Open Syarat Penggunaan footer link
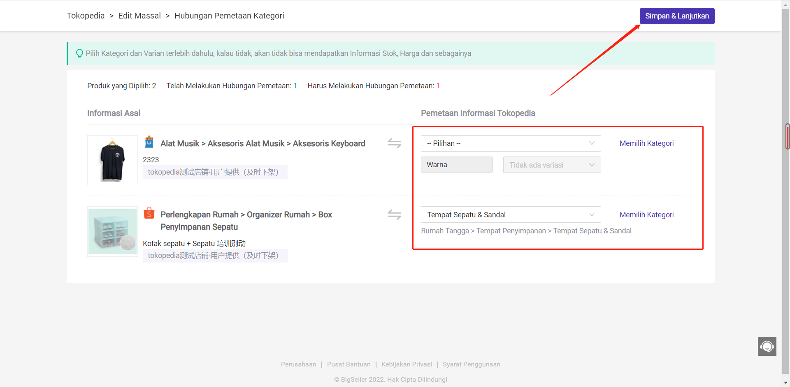Image resolution: width=790 pixels, height=387 pixels. (472, 364)
